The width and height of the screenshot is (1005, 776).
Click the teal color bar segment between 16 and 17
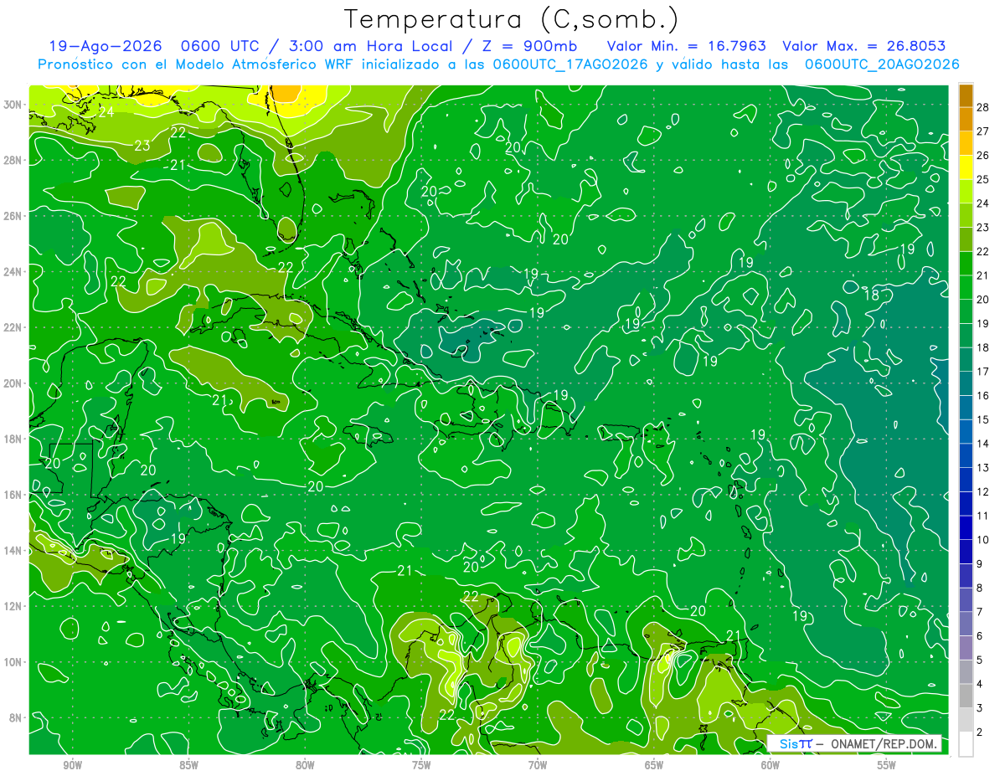966,384
